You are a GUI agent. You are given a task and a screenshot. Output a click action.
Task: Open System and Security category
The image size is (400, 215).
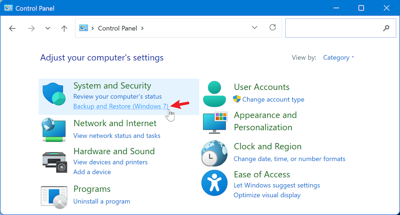point(112,86)
